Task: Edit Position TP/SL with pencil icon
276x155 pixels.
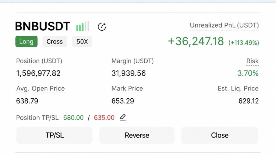Action: [x=123, y=117]
